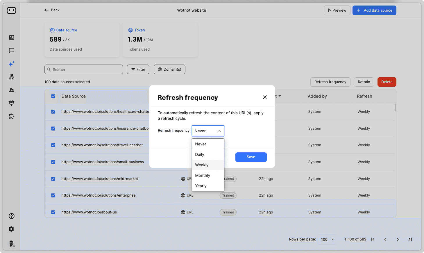
Task: Open the Domain(s) filter dropdown
Action: click(x=169, y=70)
